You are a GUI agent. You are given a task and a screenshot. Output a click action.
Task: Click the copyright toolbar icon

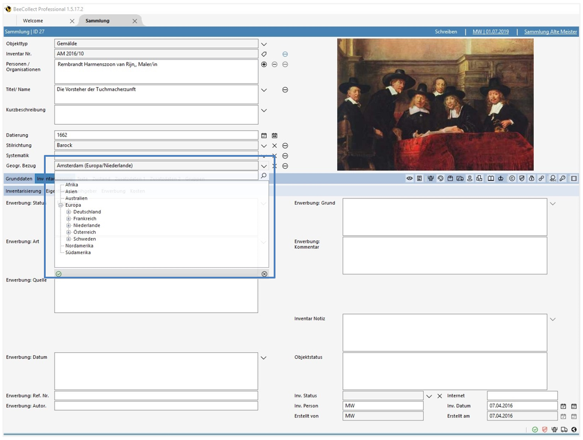point(512,177)
